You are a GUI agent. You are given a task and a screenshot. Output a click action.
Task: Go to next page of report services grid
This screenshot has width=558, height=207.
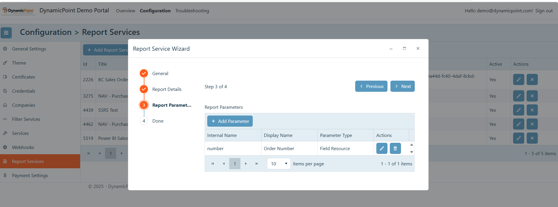tap(122, 153)
